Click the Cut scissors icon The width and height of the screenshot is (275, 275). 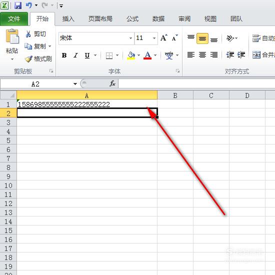pos(28,33)
